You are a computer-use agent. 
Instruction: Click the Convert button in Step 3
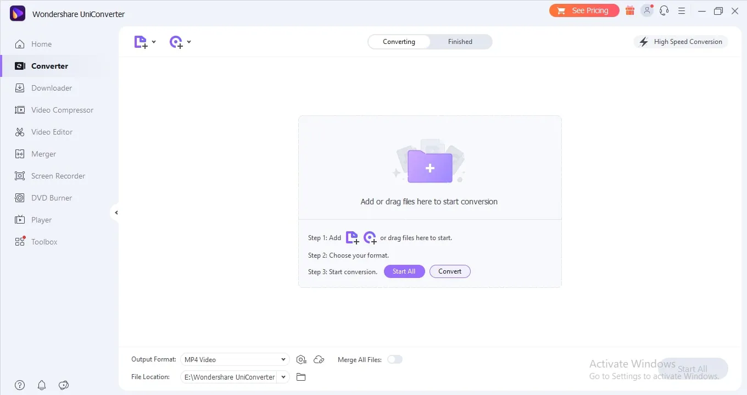pos(450,271)
